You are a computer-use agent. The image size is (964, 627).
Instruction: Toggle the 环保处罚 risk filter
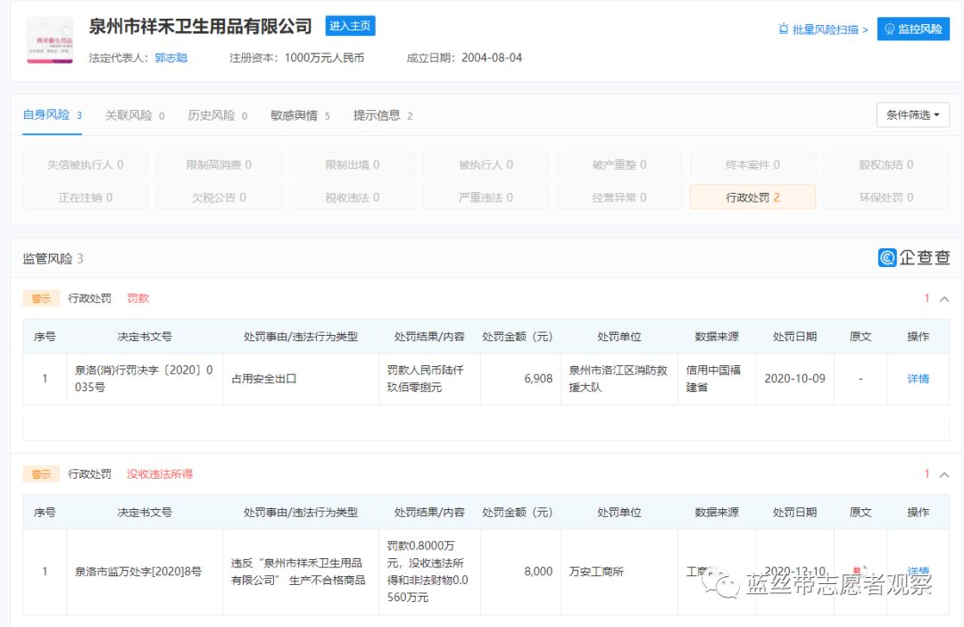(x=885, y=196)
